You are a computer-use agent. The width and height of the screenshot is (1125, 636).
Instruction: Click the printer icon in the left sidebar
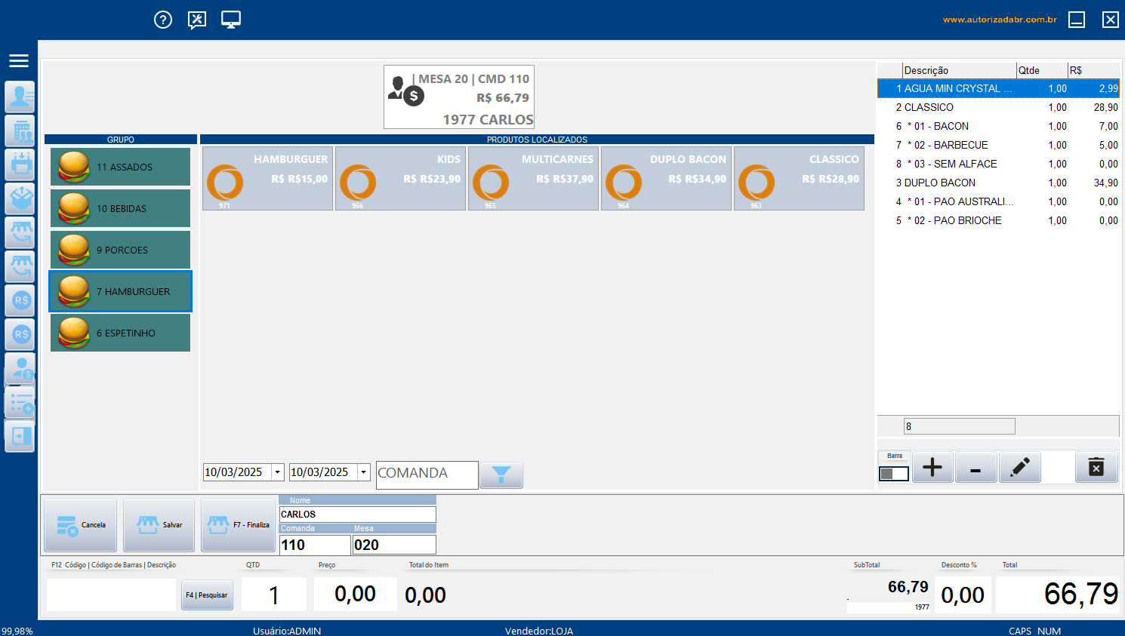[x=20, y=164]
